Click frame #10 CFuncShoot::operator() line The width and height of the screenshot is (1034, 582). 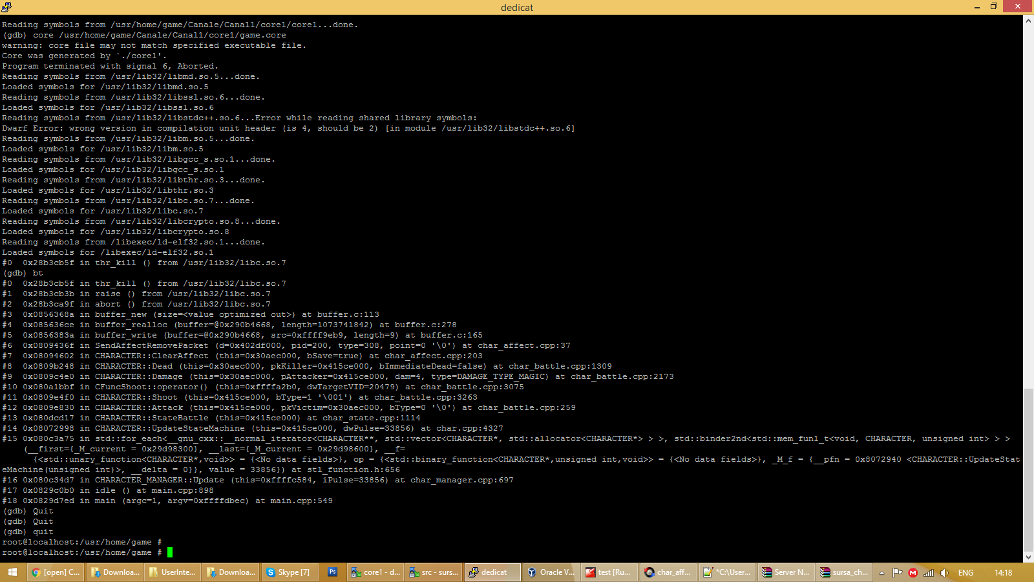[263, 387]
